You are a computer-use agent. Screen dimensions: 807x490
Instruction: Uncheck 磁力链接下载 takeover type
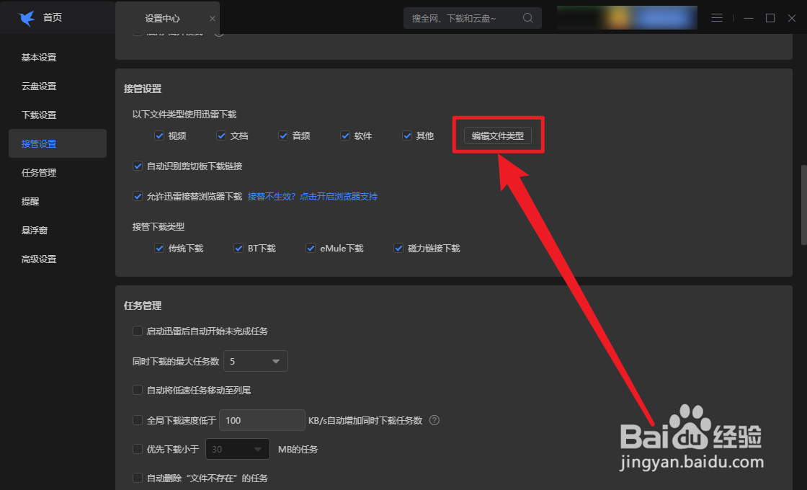[x=398, y=248]
